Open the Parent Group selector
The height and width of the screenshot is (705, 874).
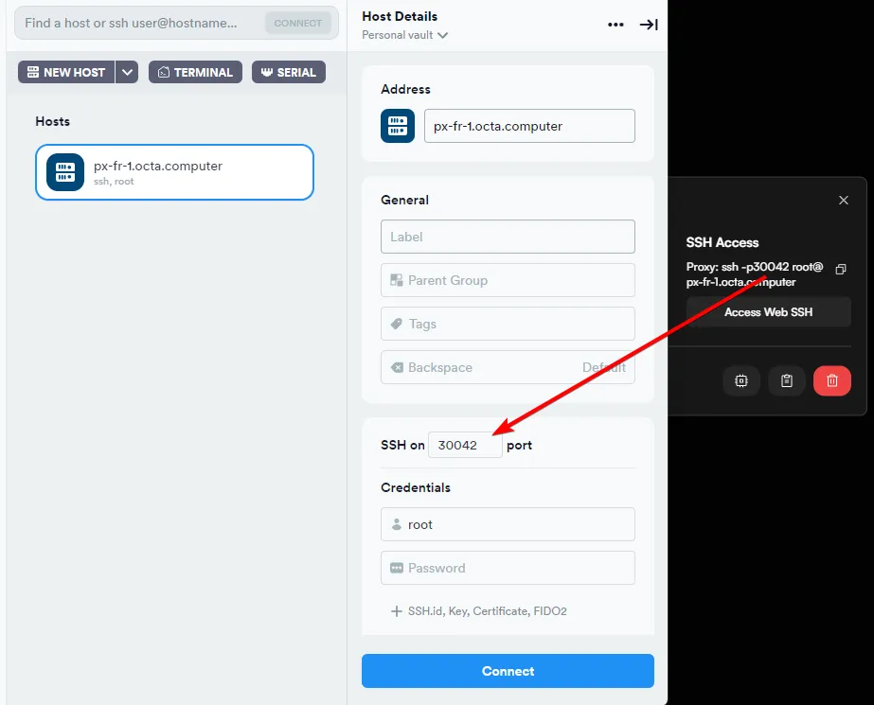pyautogui.click(x=508, y=280)
